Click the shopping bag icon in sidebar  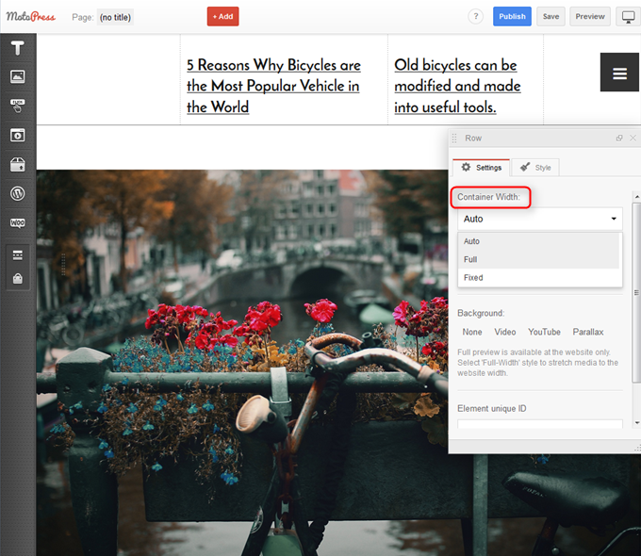click(18, 279)
